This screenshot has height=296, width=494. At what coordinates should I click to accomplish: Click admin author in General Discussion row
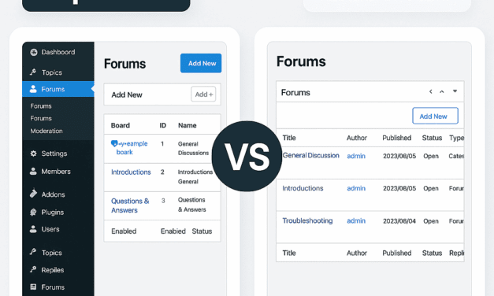click(356, 156)
